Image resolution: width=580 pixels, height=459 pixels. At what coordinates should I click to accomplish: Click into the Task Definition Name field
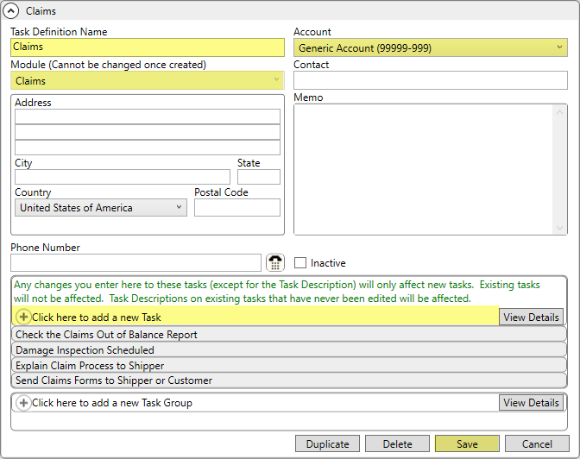(x=147, y=47)
